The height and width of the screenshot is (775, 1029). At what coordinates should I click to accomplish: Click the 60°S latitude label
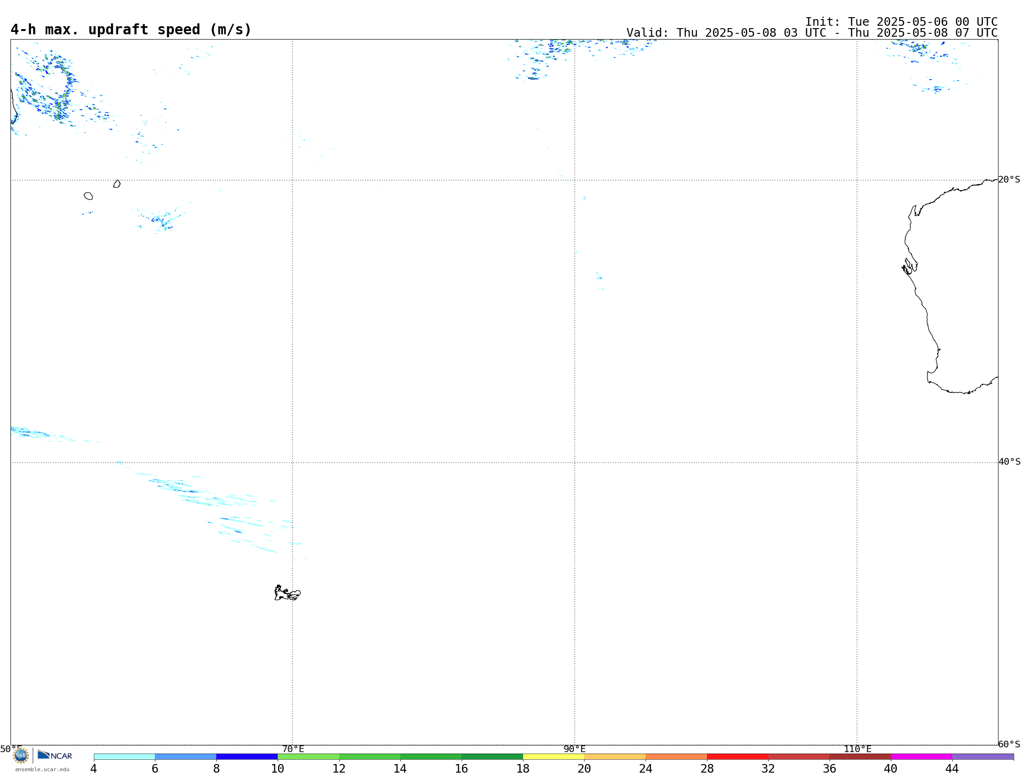(x=1009, y=744)
